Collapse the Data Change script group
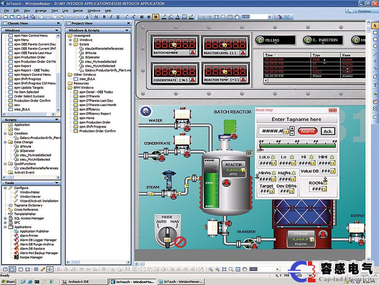The image size is (379, 285). pyautogui.click(x=5, y=142)
